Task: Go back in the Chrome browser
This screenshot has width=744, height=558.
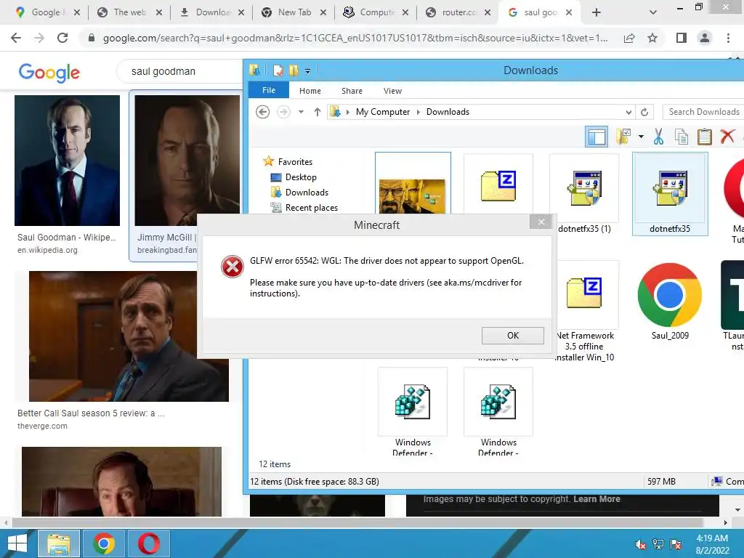Action: pyautogui.click(x=16, y=38)
